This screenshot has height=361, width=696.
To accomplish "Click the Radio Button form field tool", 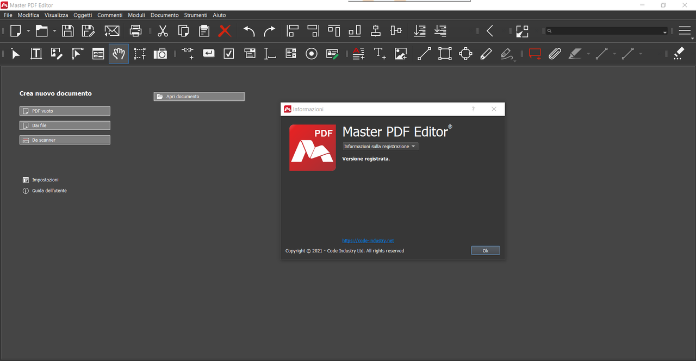I will [x=311, y=54].
